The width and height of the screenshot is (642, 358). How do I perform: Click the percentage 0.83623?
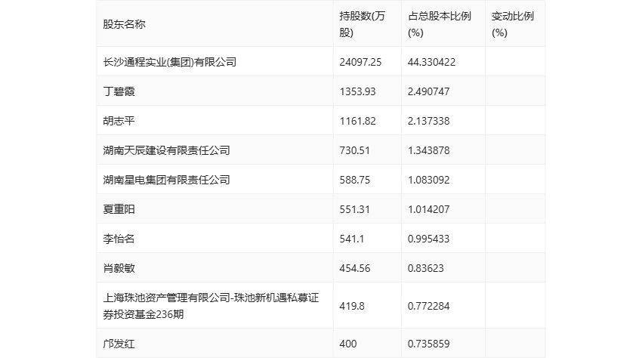click(426, 268)
